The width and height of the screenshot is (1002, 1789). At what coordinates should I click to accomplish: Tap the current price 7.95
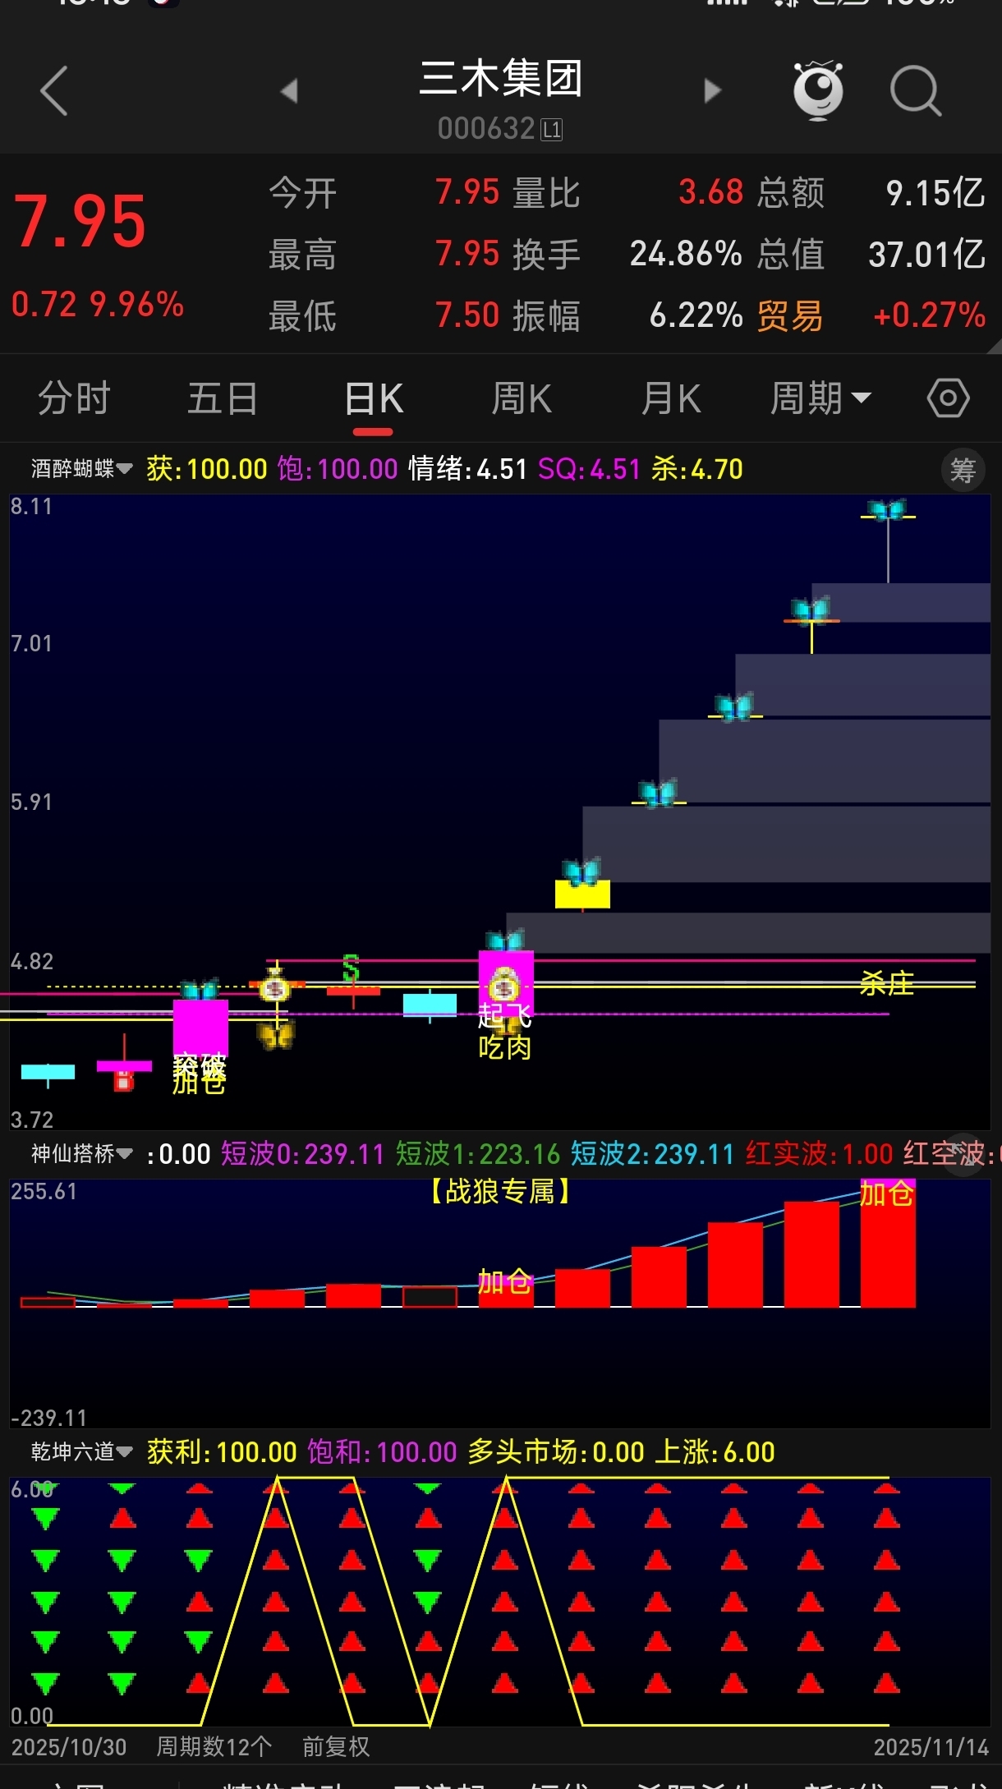80,222
